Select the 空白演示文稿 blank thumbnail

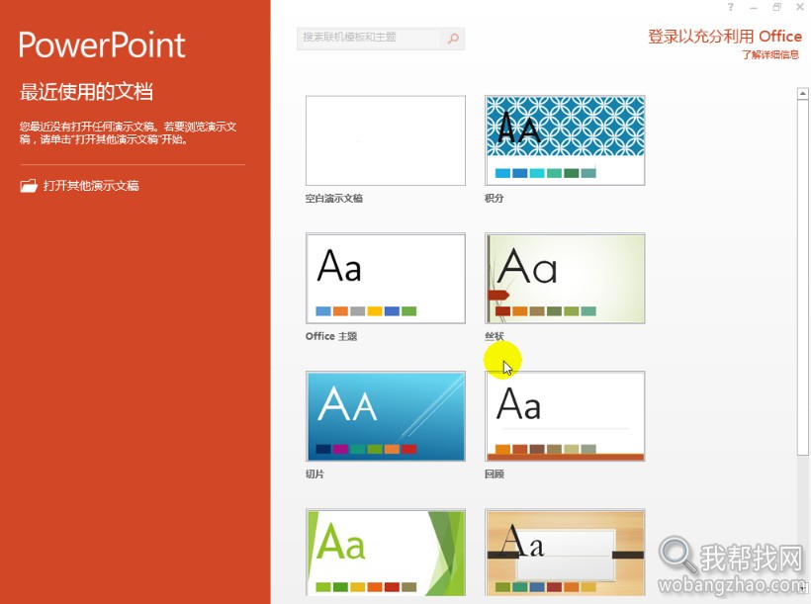click(x=386, y=140)
